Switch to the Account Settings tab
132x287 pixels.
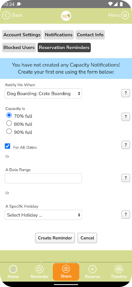(22, 35)
